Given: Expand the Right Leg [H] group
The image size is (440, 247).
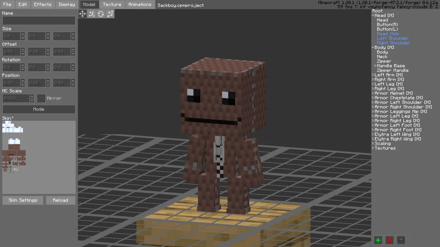Looking at the screenshot, I should 373,89.
